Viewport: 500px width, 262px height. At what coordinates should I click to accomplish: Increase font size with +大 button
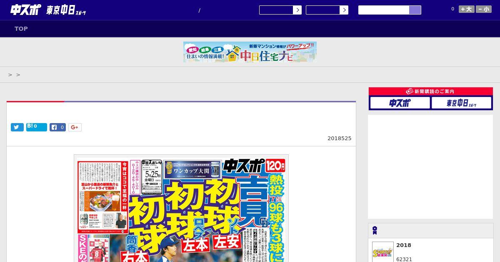point(467,9)
